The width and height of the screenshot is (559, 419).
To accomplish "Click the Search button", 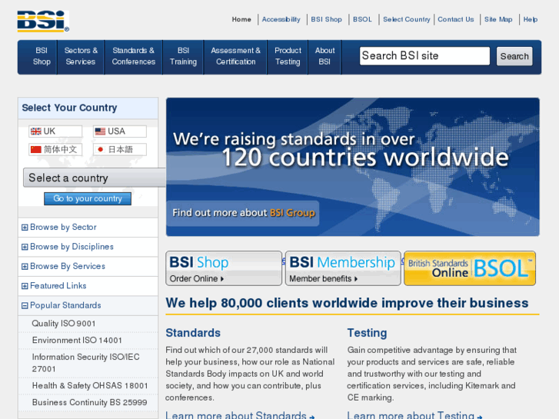I will [514, 56].
